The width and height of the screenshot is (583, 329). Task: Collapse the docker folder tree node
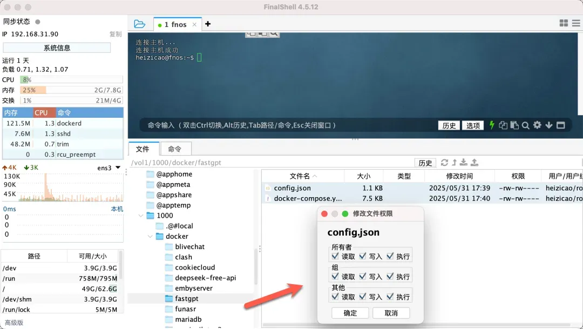150,236
